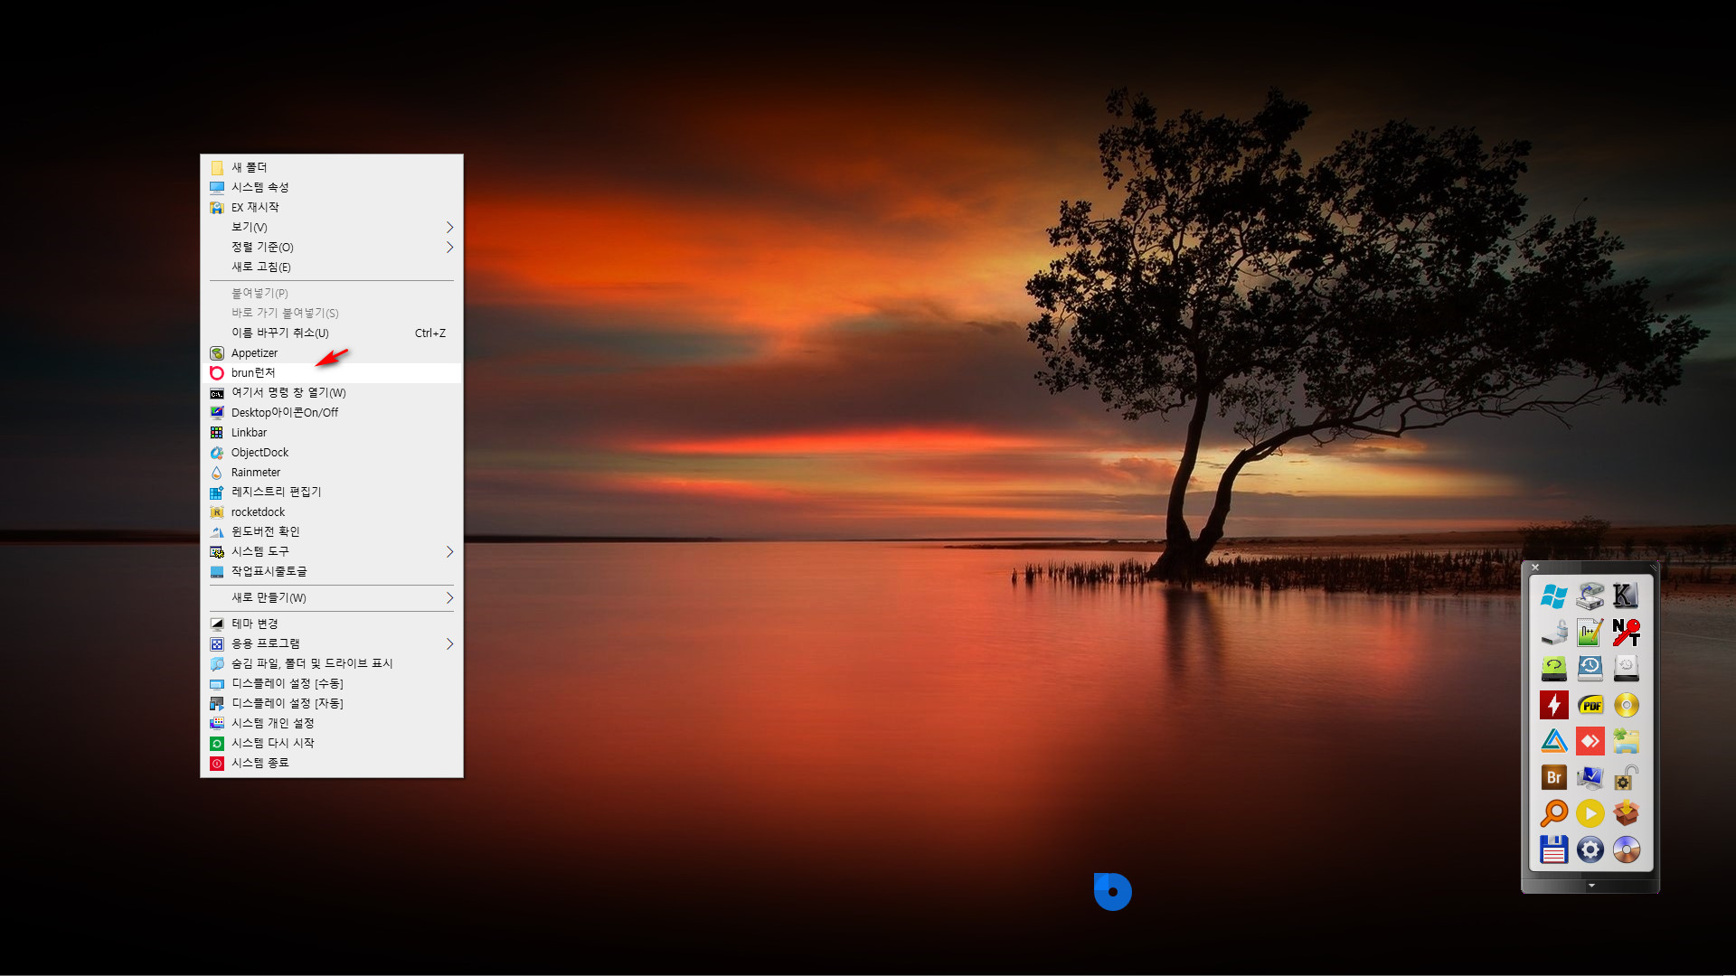Toggle Desktop아이콘On/Off menu entry
This screenshot has width=1736, height=976.
click(332, 412)
